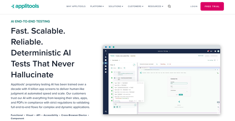Click the Login link
The image size is (235, 121).
click(x=194, y=7)
